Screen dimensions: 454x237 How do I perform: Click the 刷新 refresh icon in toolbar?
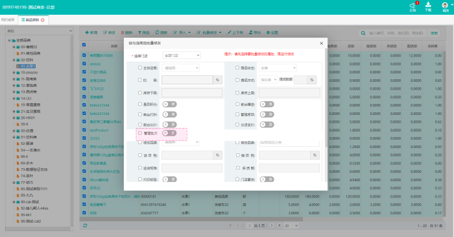point(157,32)
